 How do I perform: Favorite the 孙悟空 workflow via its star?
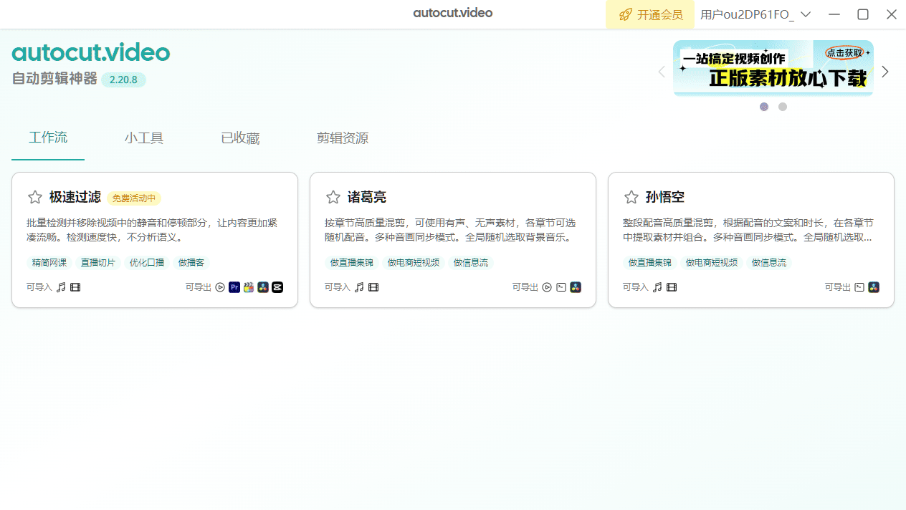tap(631, 197)
